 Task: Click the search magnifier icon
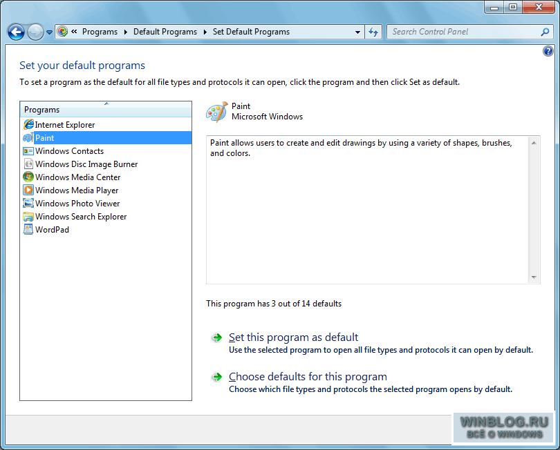pos(545,32)
